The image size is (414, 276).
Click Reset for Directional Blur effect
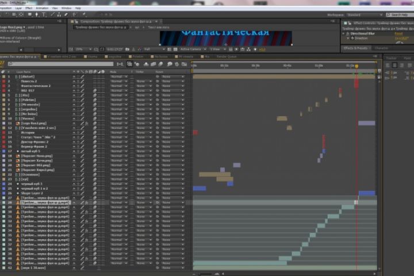[398, 33]
